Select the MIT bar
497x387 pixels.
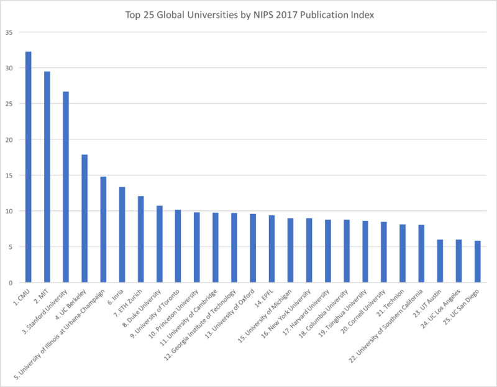[47, 177]
